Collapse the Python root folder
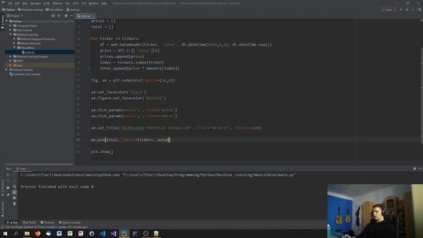This screenshot has width=423, height=238. pos(7,21)
